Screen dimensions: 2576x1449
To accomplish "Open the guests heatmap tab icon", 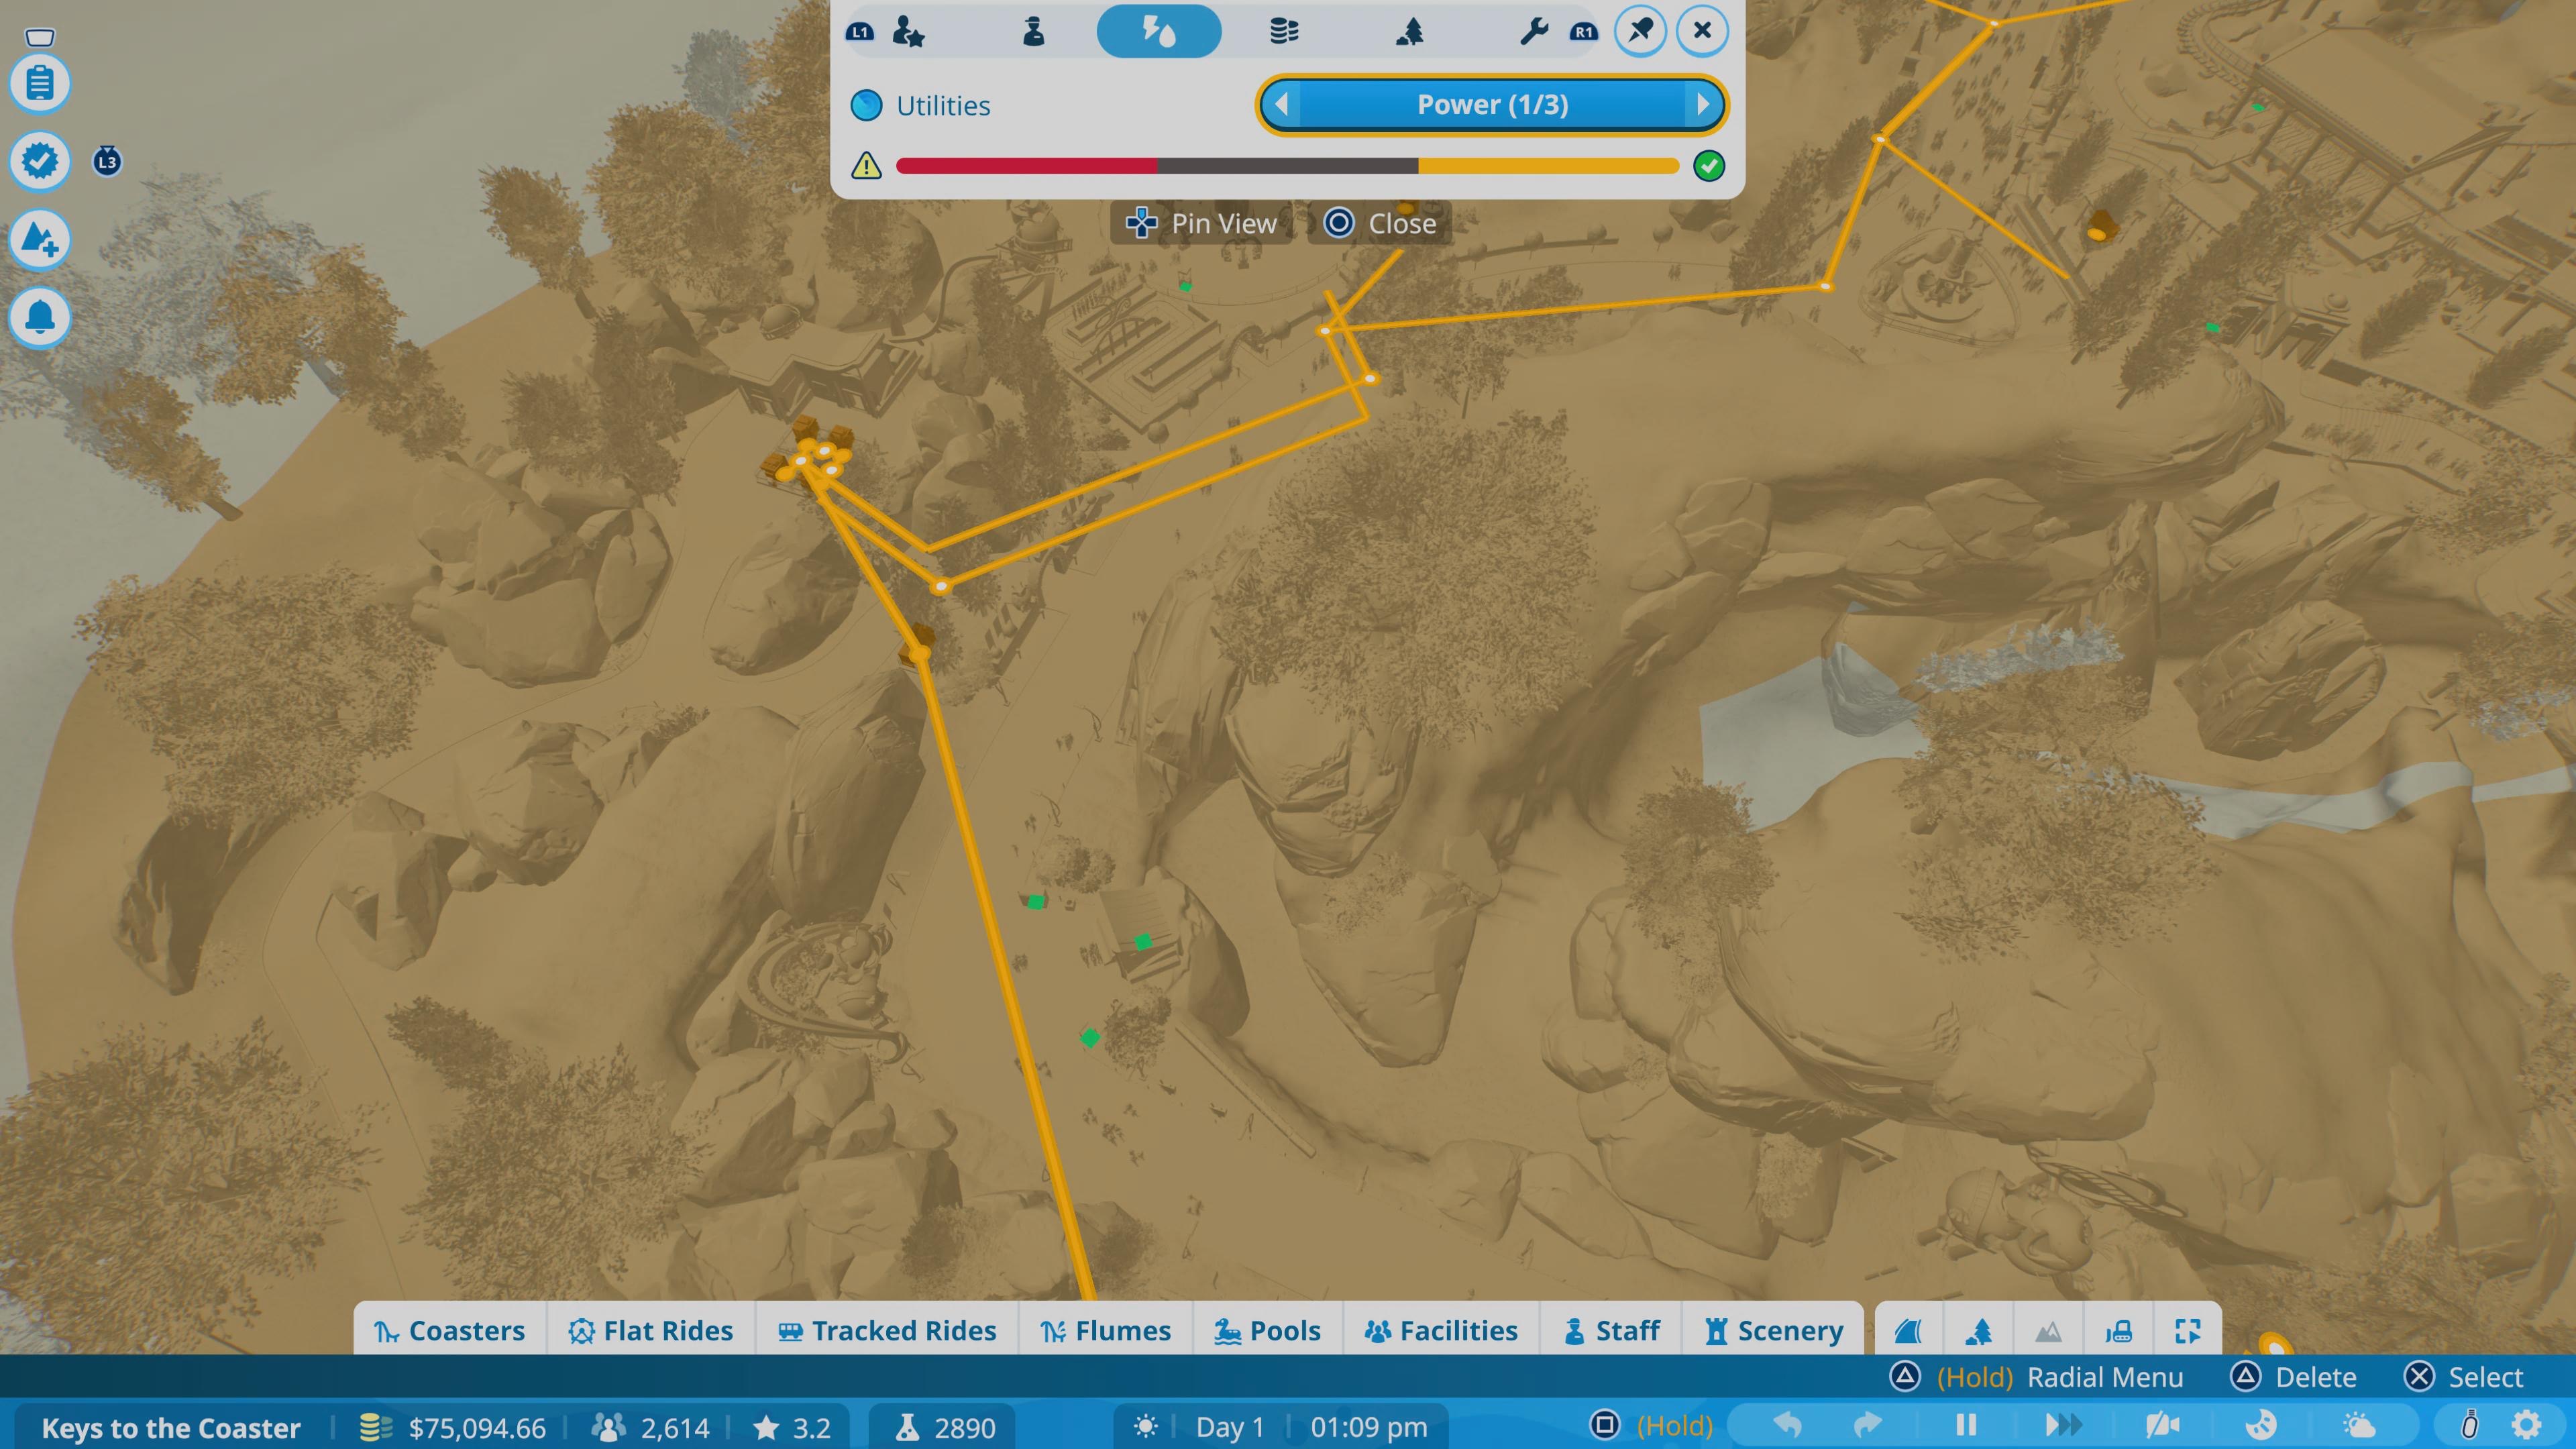I will tap(908, 31).
